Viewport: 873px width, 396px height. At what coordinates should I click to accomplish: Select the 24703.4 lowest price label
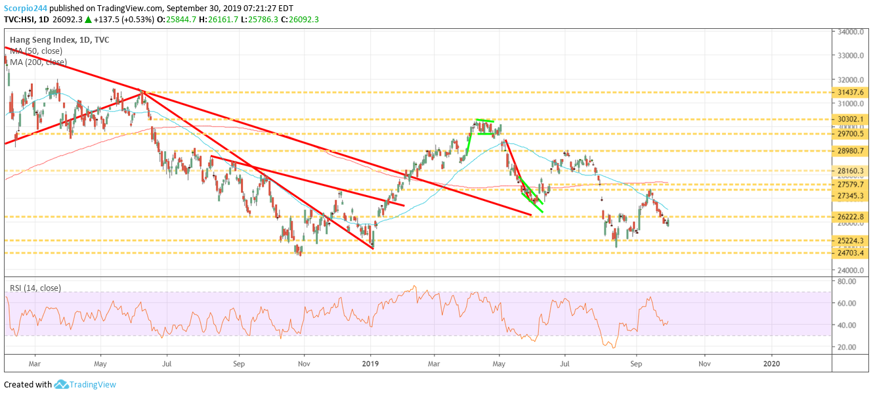pos(849,253)
